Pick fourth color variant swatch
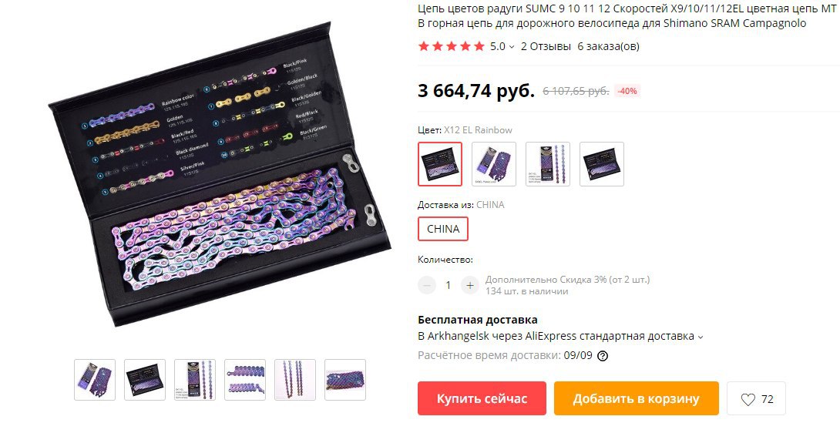This screenshot has width=840, height=433. point(602,164)
